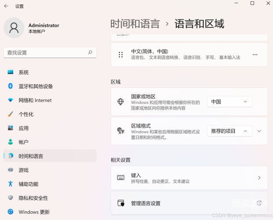Open 网络和 Internet category

50,100
